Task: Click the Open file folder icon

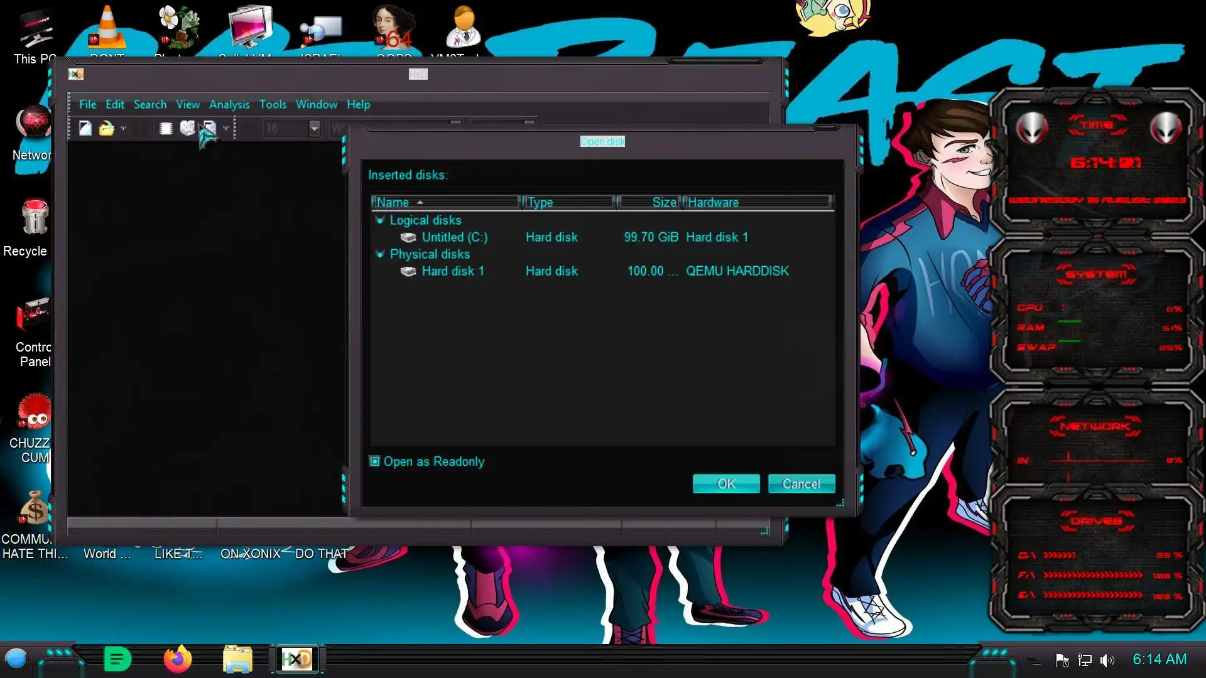Action: coord(106,129)
